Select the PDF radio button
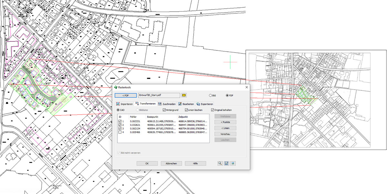387x194 pixels. coord(227,95)
